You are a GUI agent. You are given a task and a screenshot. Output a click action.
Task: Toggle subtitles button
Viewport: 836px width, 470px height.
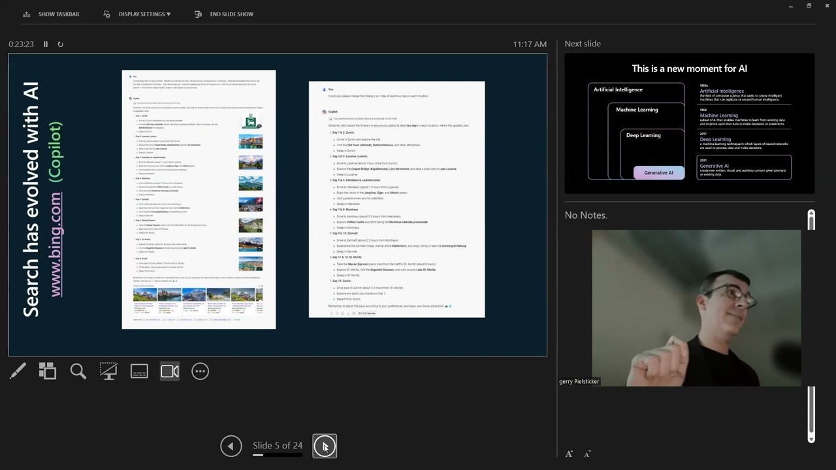point(139,371)
